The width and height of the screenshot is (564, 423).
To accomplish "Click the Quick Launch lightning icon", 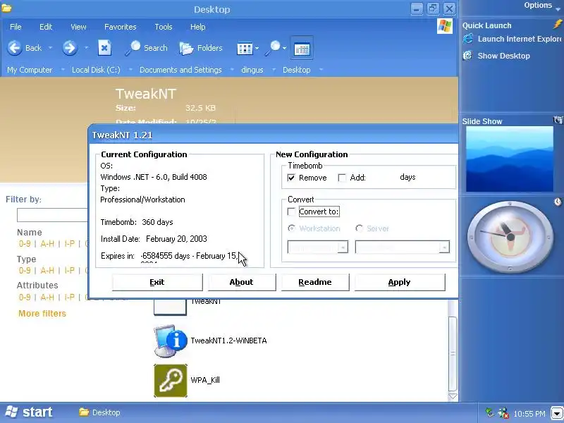I will tap(557, 25).
